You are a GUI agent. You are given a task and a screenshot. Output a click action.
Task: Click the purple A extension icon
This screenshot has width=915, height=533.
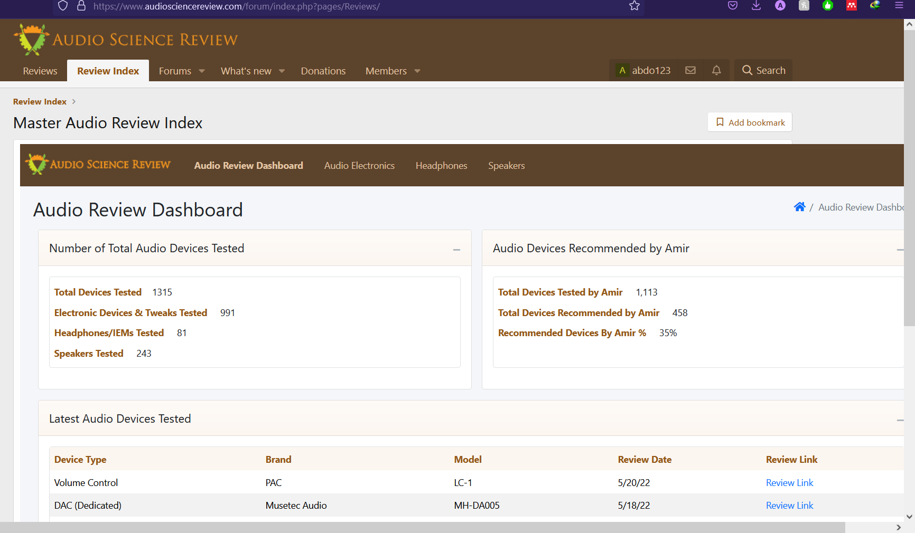780,6
